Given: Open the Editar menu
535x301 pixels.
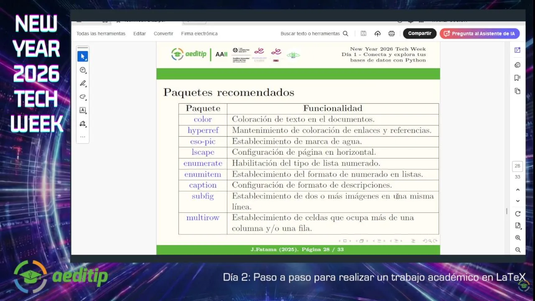Looking at the screenshot, I should point(140,33).
